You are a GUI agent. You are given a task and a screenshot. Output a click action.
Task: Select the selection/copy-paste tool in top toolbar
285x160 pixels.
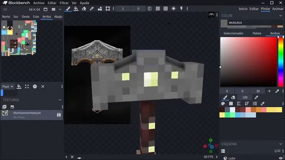point(108,8)
